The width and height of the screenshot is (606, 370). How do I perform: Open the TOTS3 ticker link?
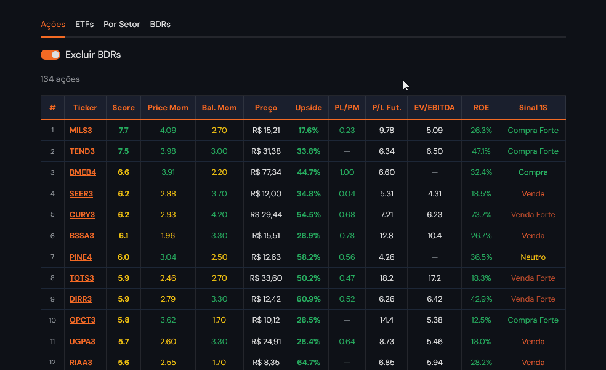[81, 278]
